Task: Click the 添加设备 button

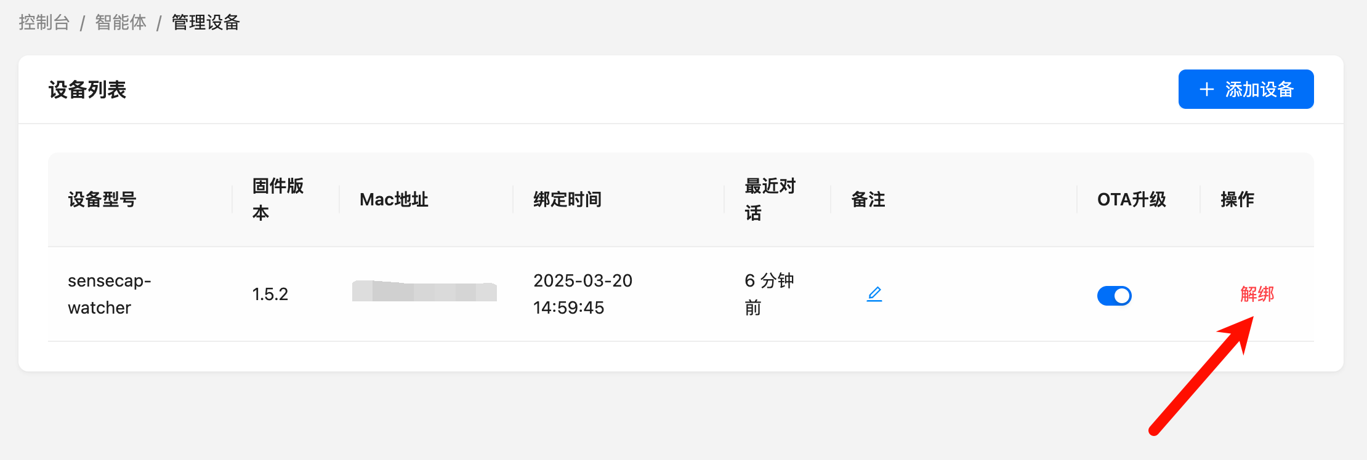Action: point(1246,89)
